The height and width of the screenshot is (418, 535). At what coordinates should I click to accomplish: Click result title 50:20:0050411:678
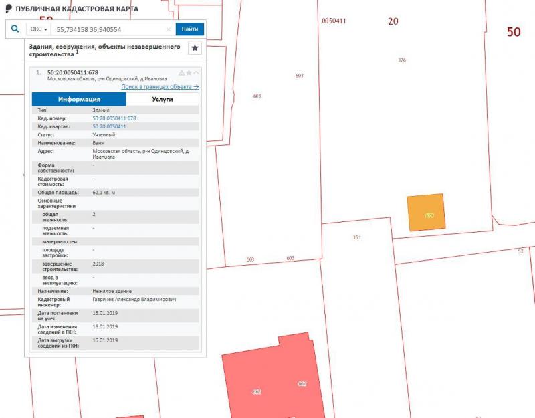tap(73, 72)
